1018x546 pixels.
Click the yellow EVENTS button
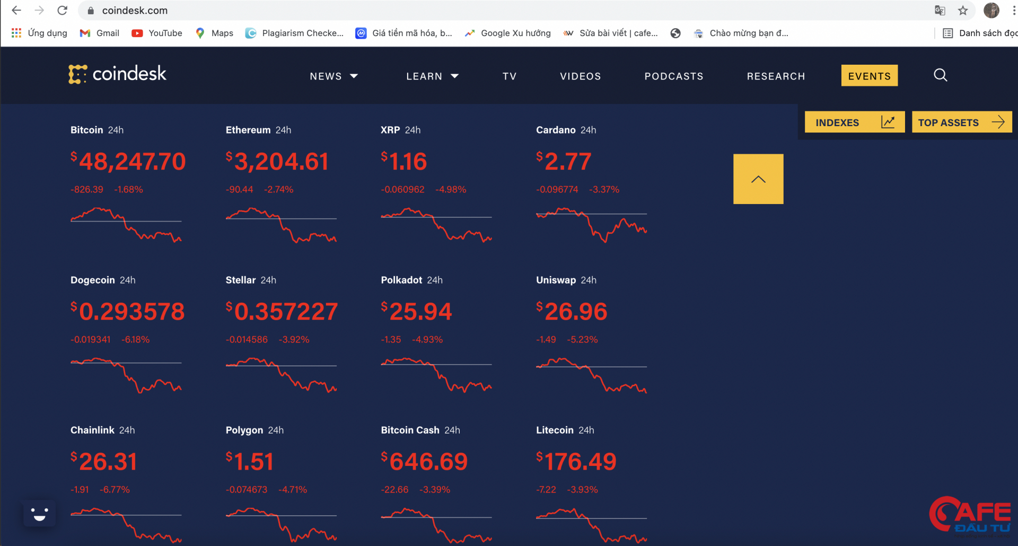tap(870, 75)
